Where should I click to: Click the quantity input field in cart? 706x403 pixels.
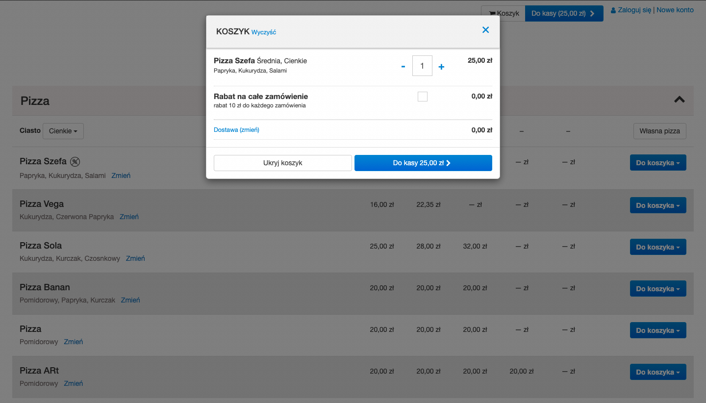422,66
